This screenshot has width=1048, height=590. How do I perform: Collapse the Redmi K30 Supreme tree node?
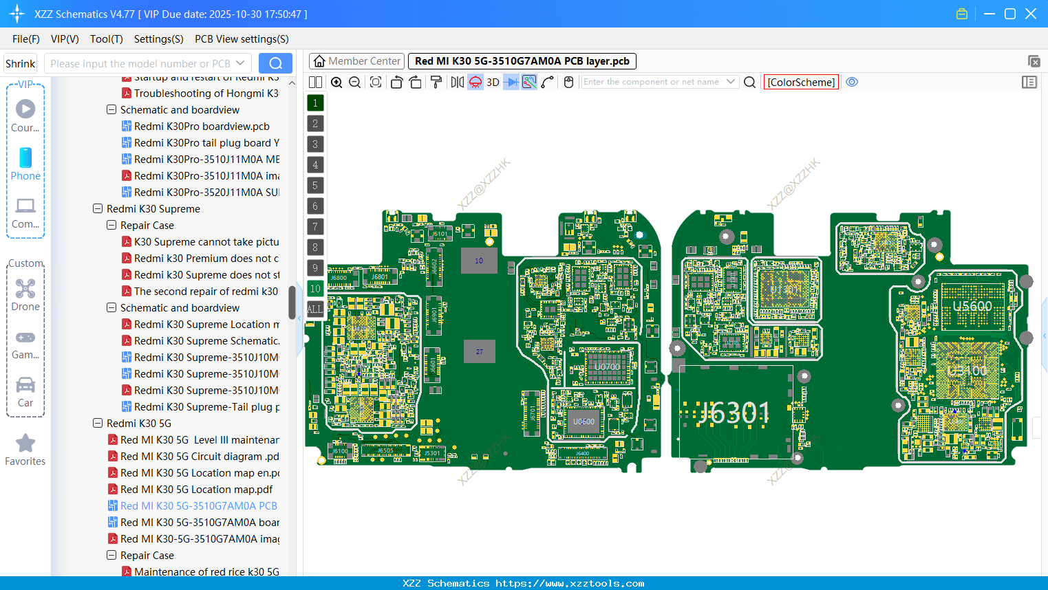(x=97, y=208)
